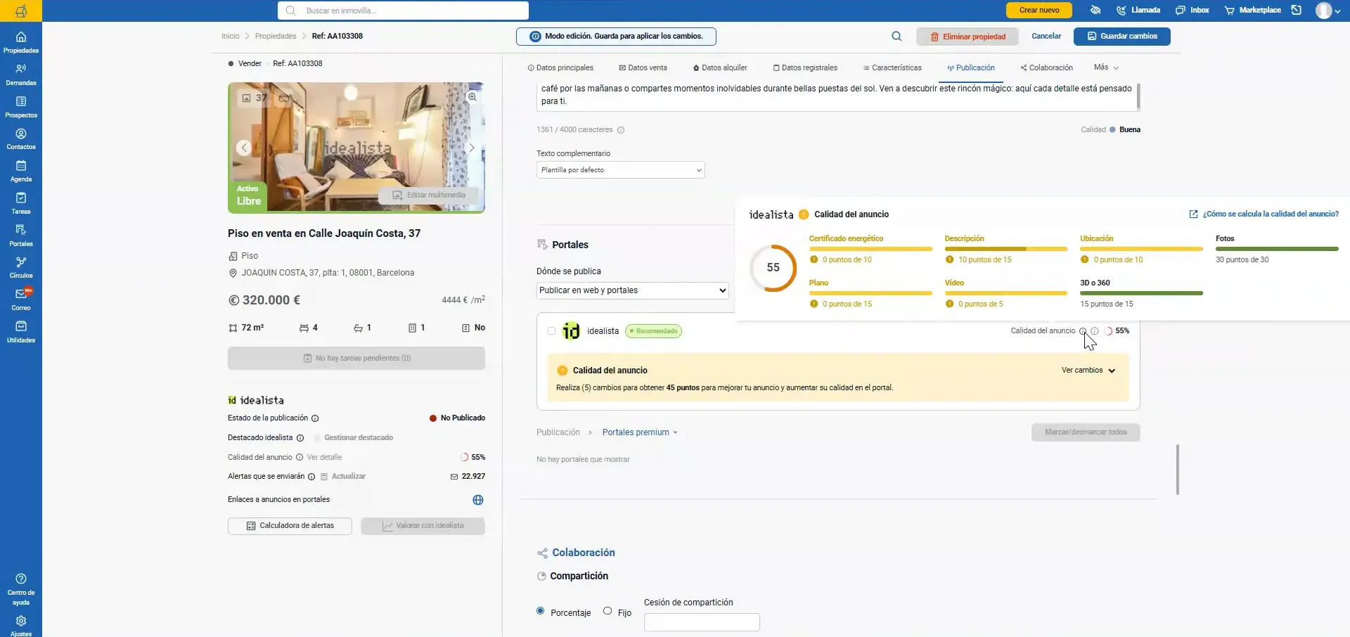Open Demandas in the sidebar
This screenshot has height=637, width=1350.
[x=21, y=75]
